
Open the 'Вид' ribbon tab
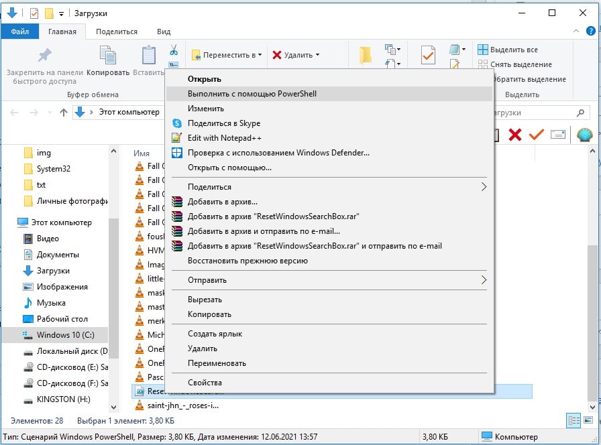coord(164,31)
